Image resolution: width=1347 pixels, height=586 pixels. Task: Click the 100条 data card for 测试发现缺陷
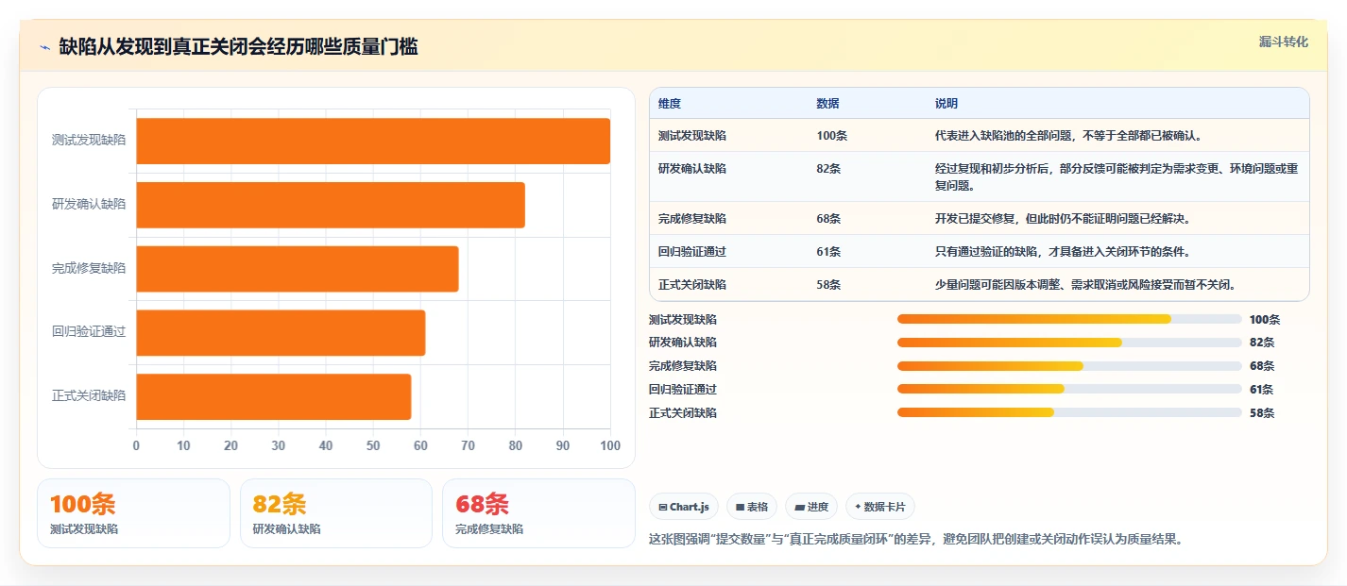point(133,513)
